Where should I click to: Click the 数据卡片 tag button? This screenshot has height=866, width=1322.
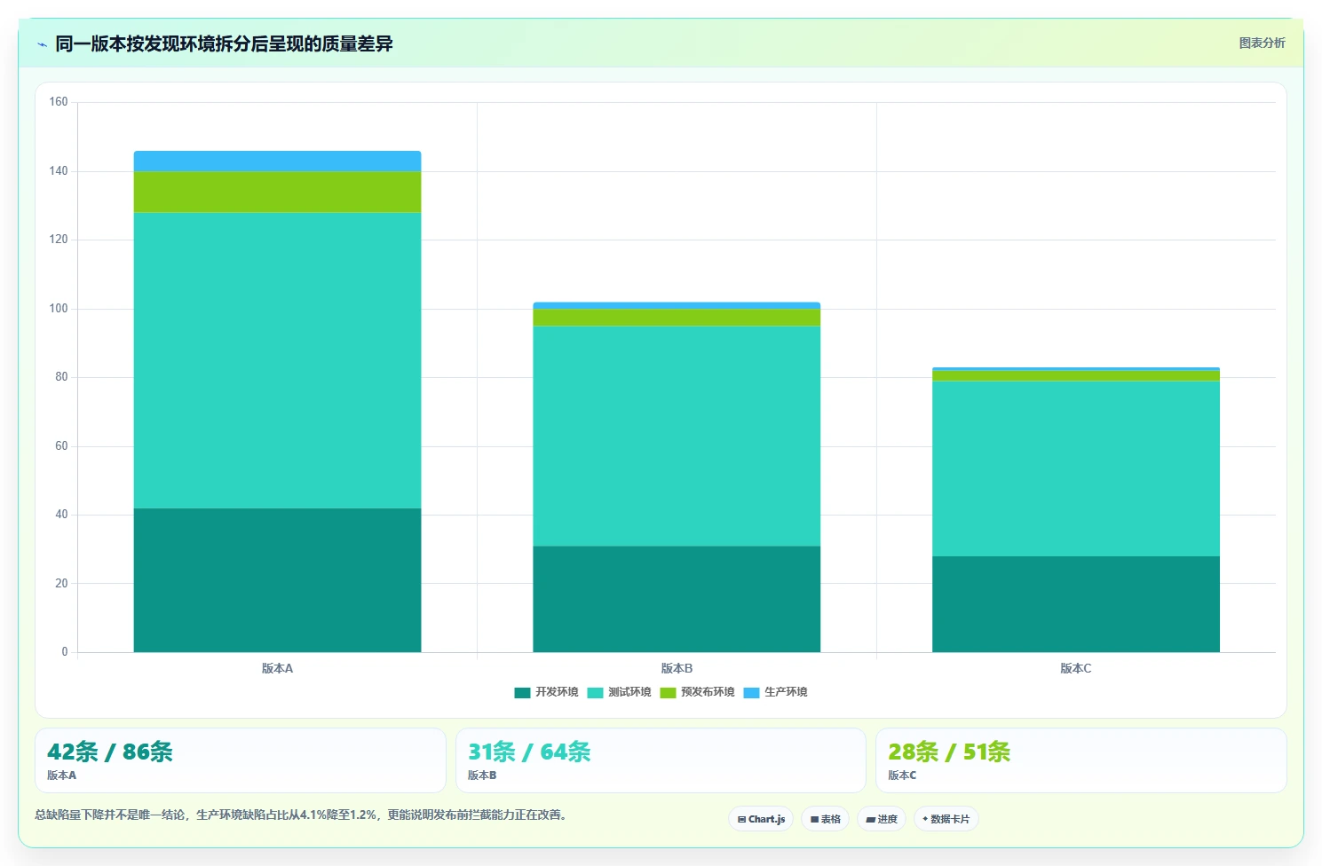pyautogui.click(x=946, y=819)
